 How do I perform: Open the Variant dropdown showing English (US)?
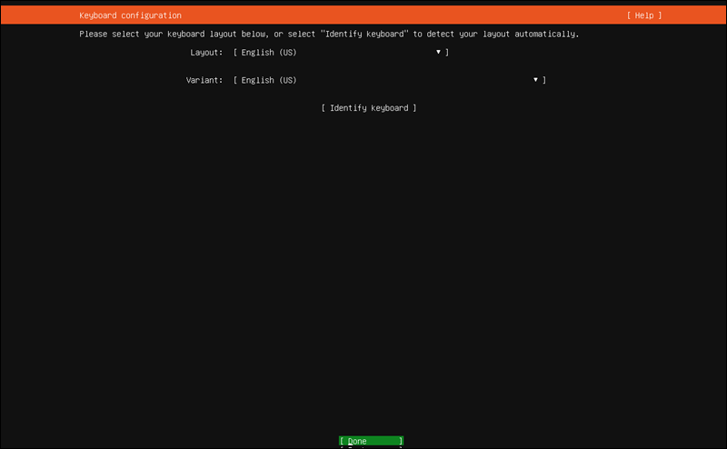pyautogui.click(x=390, y=80)
